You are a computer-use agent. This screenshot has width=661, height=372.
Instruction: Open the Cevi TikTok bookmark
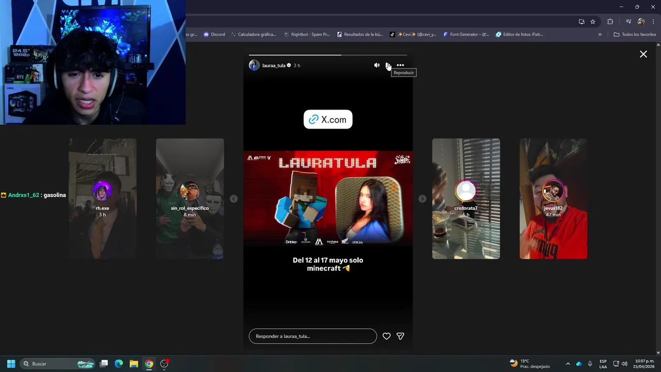[413, 35]
